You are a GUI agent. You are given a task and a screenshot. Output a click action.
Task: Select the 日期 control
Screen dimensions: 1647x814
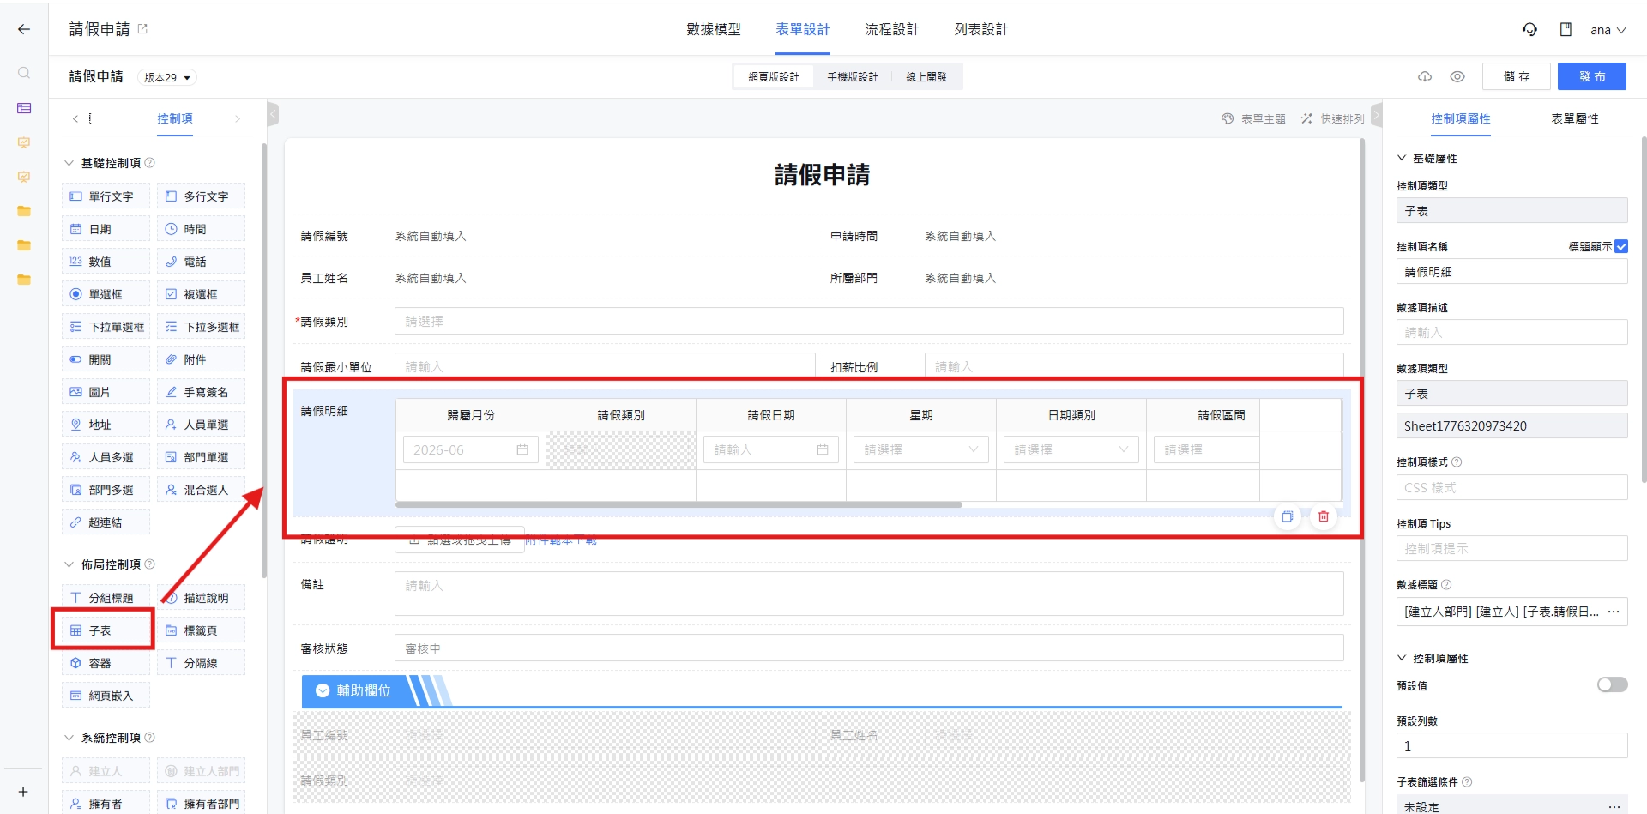(106, 229)
